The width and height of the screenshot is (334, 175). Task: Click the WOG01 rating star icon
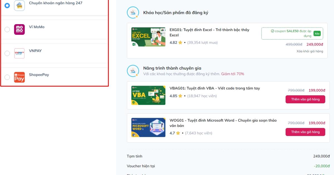click(x=178, y=133)
